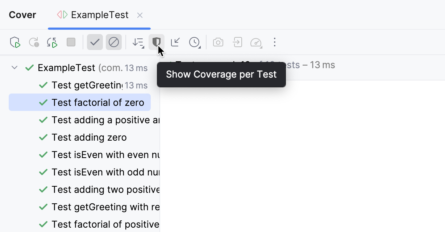Toggle Show Ignored tests filter

click(x=114, y=42)
